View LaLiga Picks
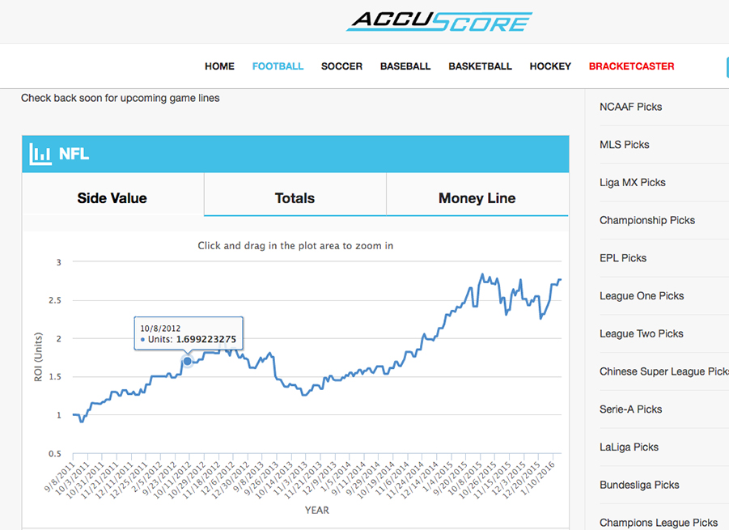This screenshot has width=729, height=530. point(629,447)
